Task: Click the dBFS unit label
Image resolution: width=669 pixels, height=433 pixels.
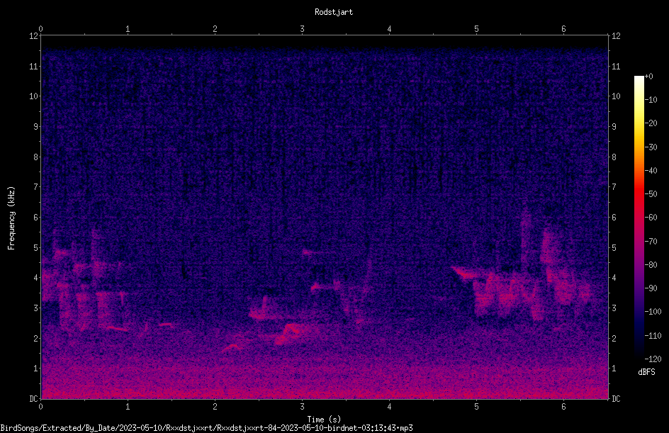Action: [646, 372]
